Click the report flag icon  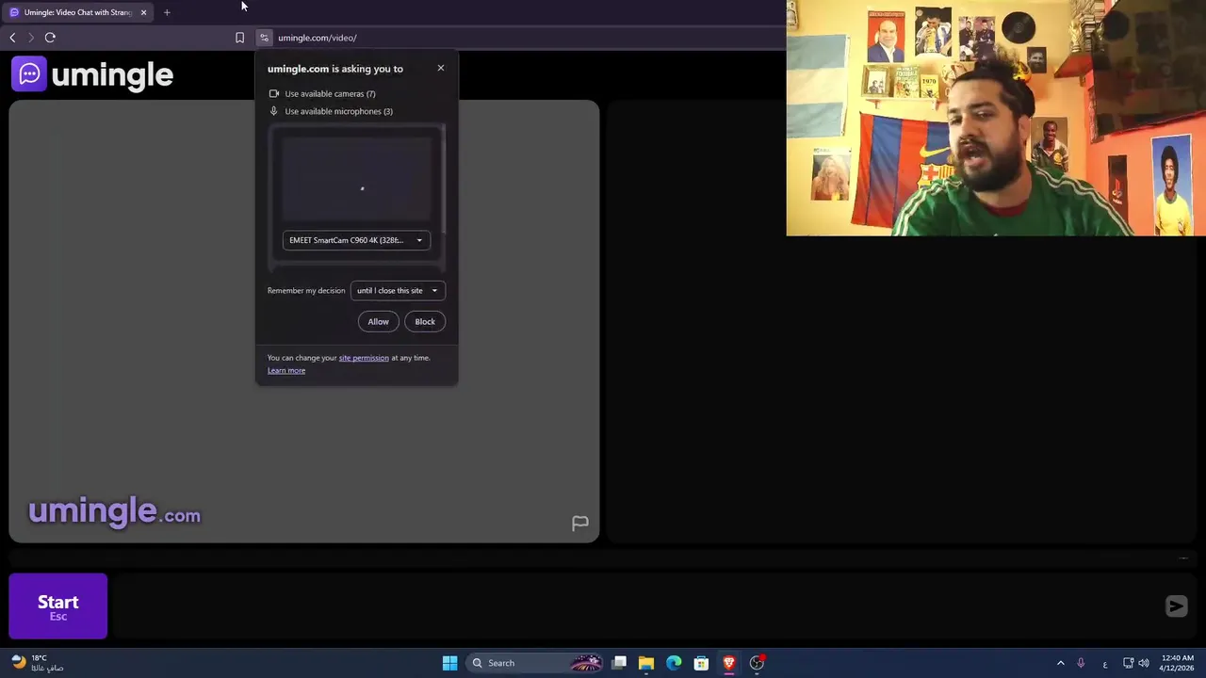click(579, 523)
